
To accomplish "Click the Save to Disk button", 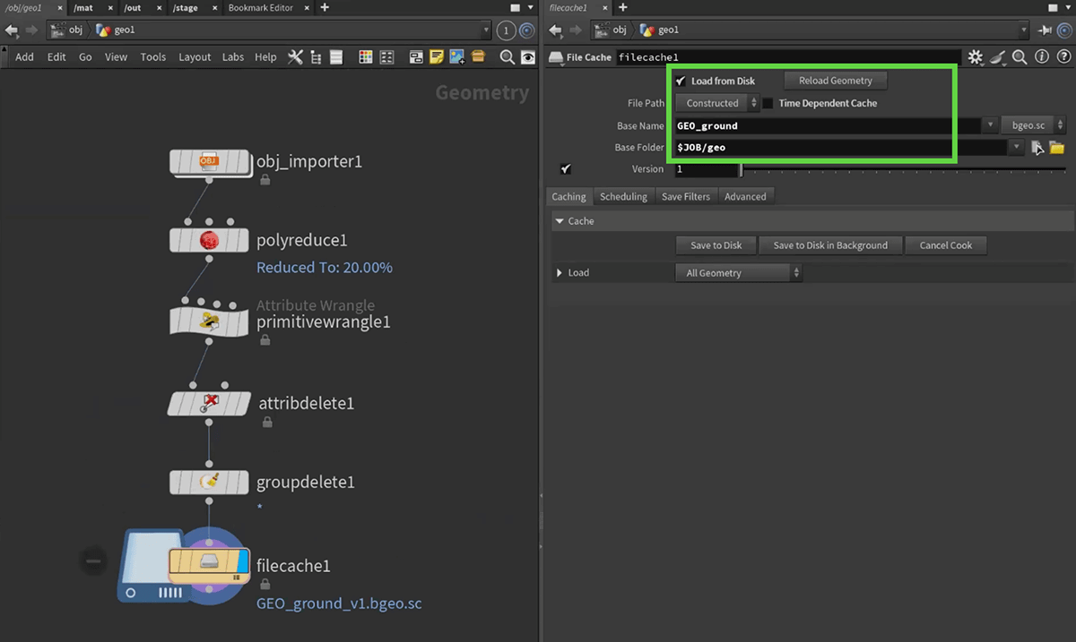I will click(x=716, y=245).
